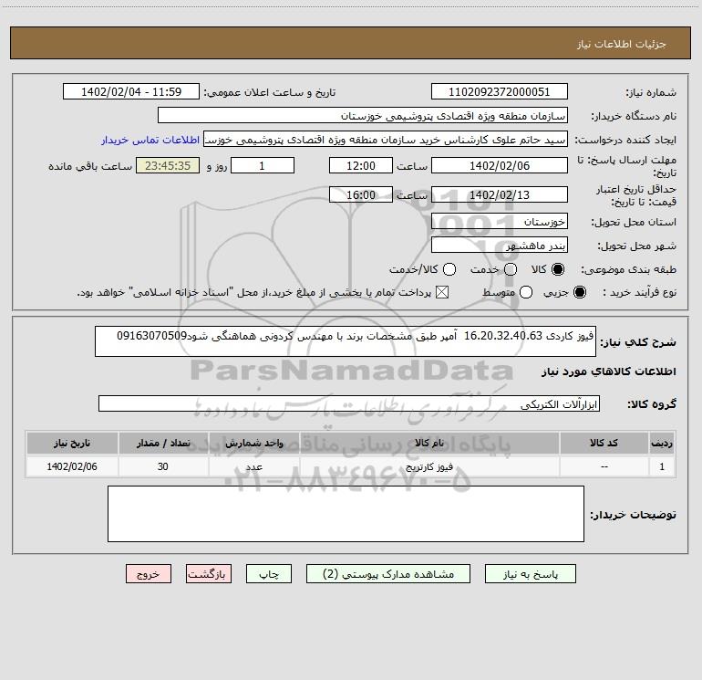Screen dimensions: 702x680
Task: Click the price validity date 1402/02/13 field
Action: point(500,194)
